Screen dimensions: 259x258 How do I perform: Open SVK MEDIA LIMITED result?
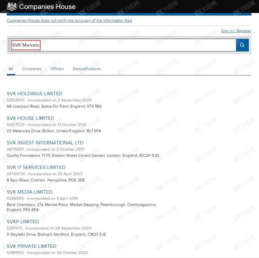(29, 192)
